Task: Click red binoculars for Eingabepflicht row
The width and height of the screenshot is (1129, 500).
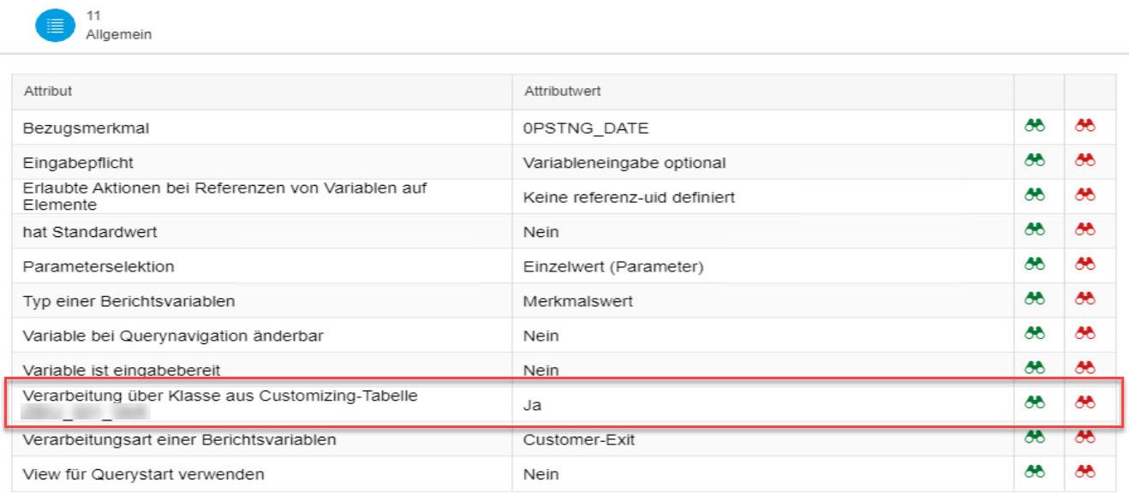Action: click(1086, 160)
